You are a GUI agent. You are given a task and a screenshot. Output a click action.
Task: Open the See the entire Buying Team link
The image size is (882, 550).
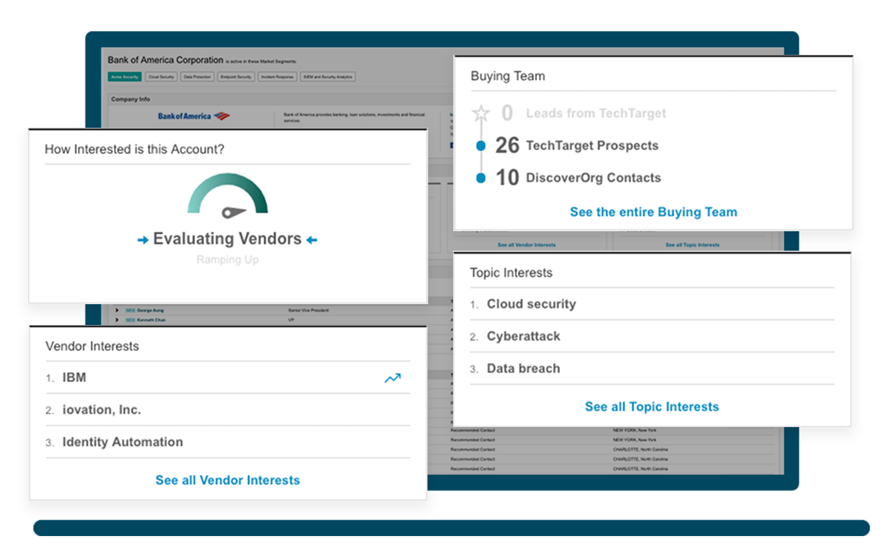pos(654,212)
